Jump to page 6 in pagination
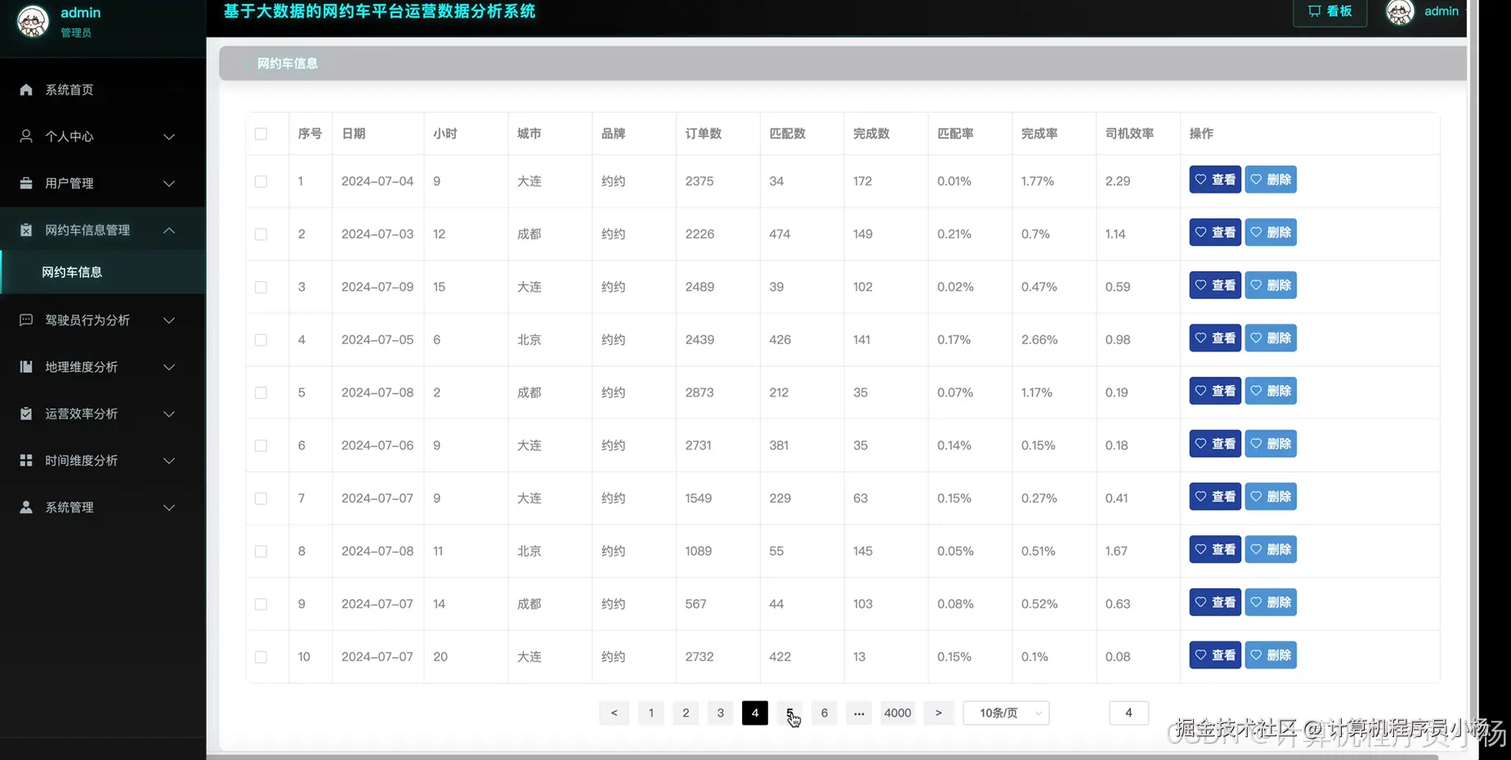The width and height of the screenshot is (1511, 760). click(824, 713)
